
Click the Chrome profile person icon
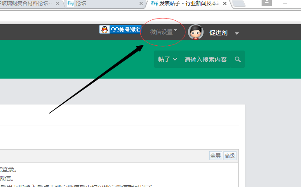click(267, 3)
